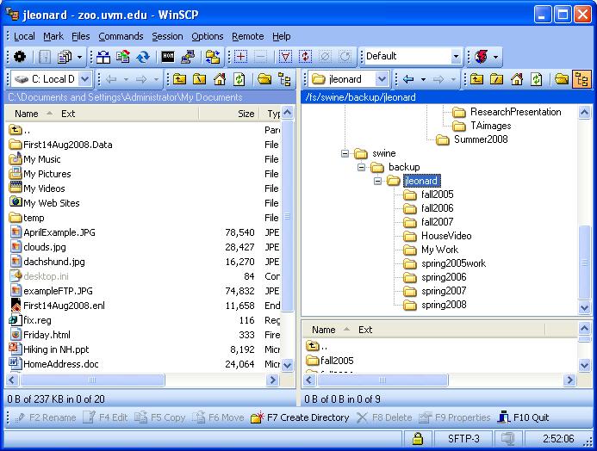Click the Synchronize icon in main toolbar
Viewport: 597px width, 451px height.
143,57
